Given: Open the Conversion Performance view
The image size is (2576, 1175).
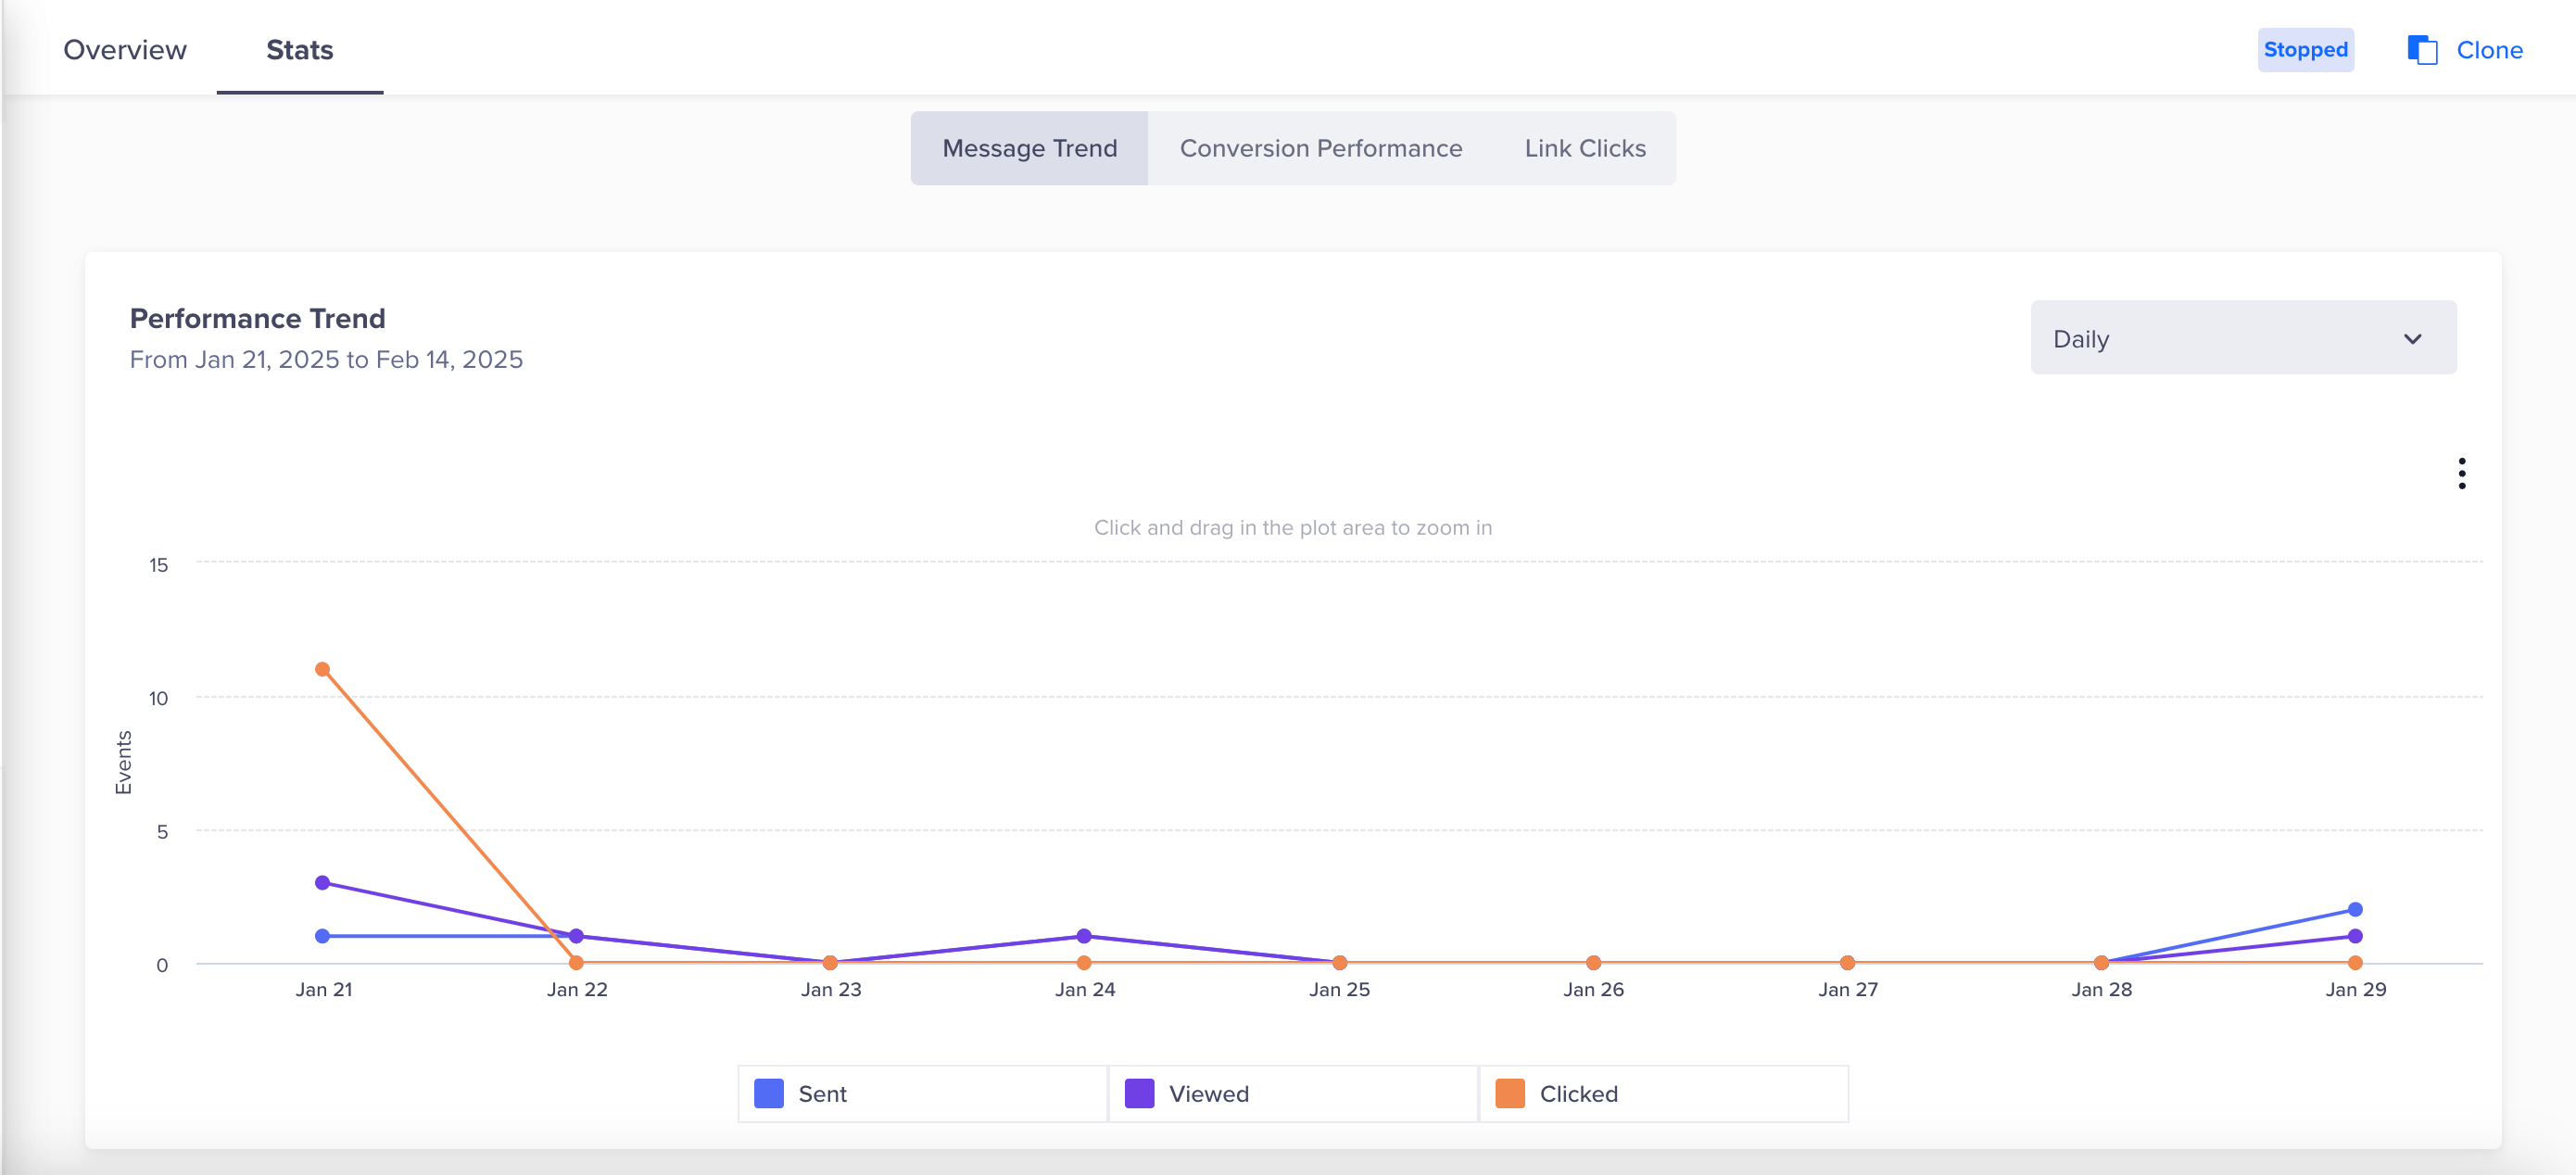Looking at the screenshot, I should 1320,148.
